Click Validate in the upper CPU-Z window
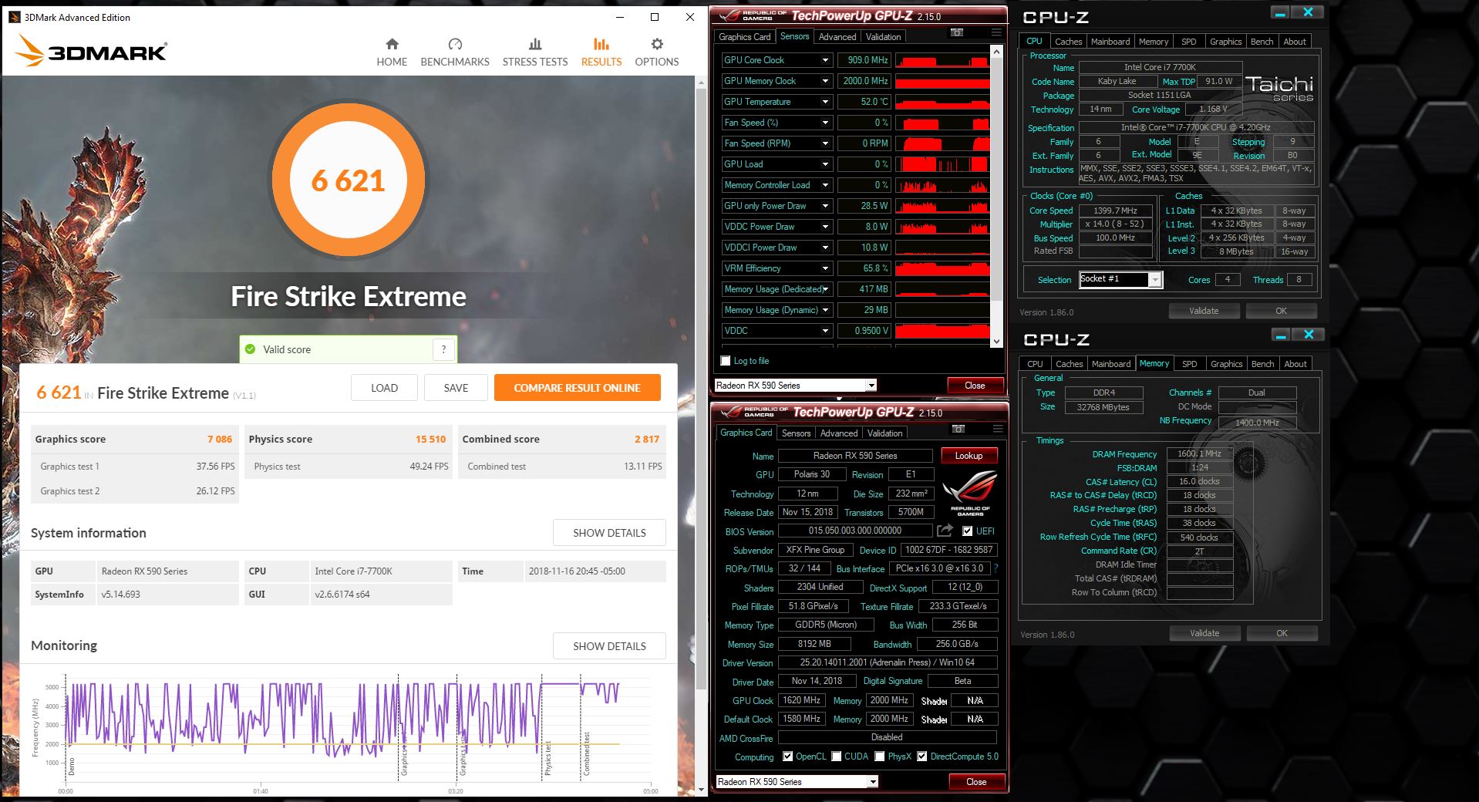 coord(1203,311)
